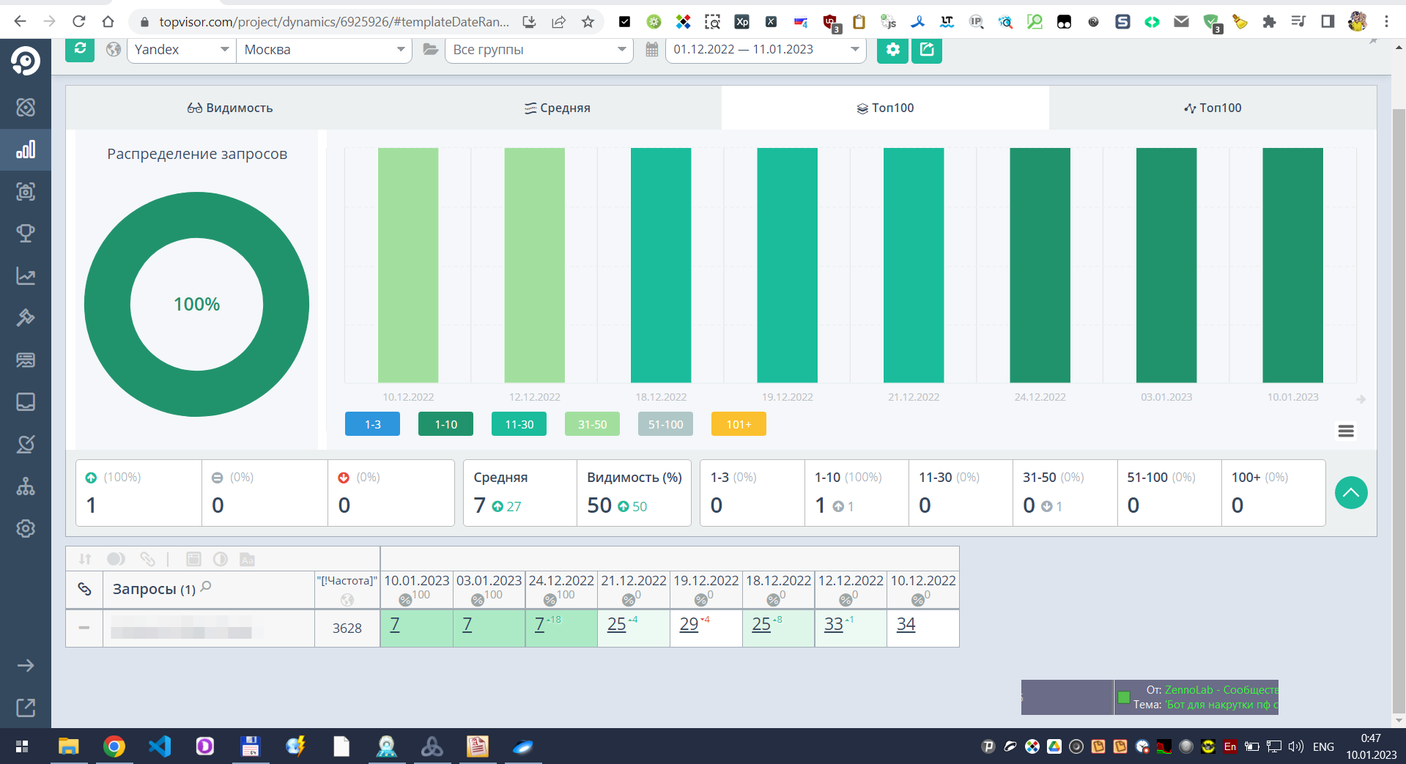Open the trophy icon section in sidebar

pyautogui.click(x=26, y=234)
